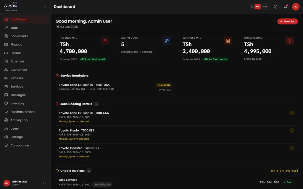Click the Jobs Needing Details clipboard icon
Image resolution: width=303 pixels, height=189 pixels.
(57, 104)
